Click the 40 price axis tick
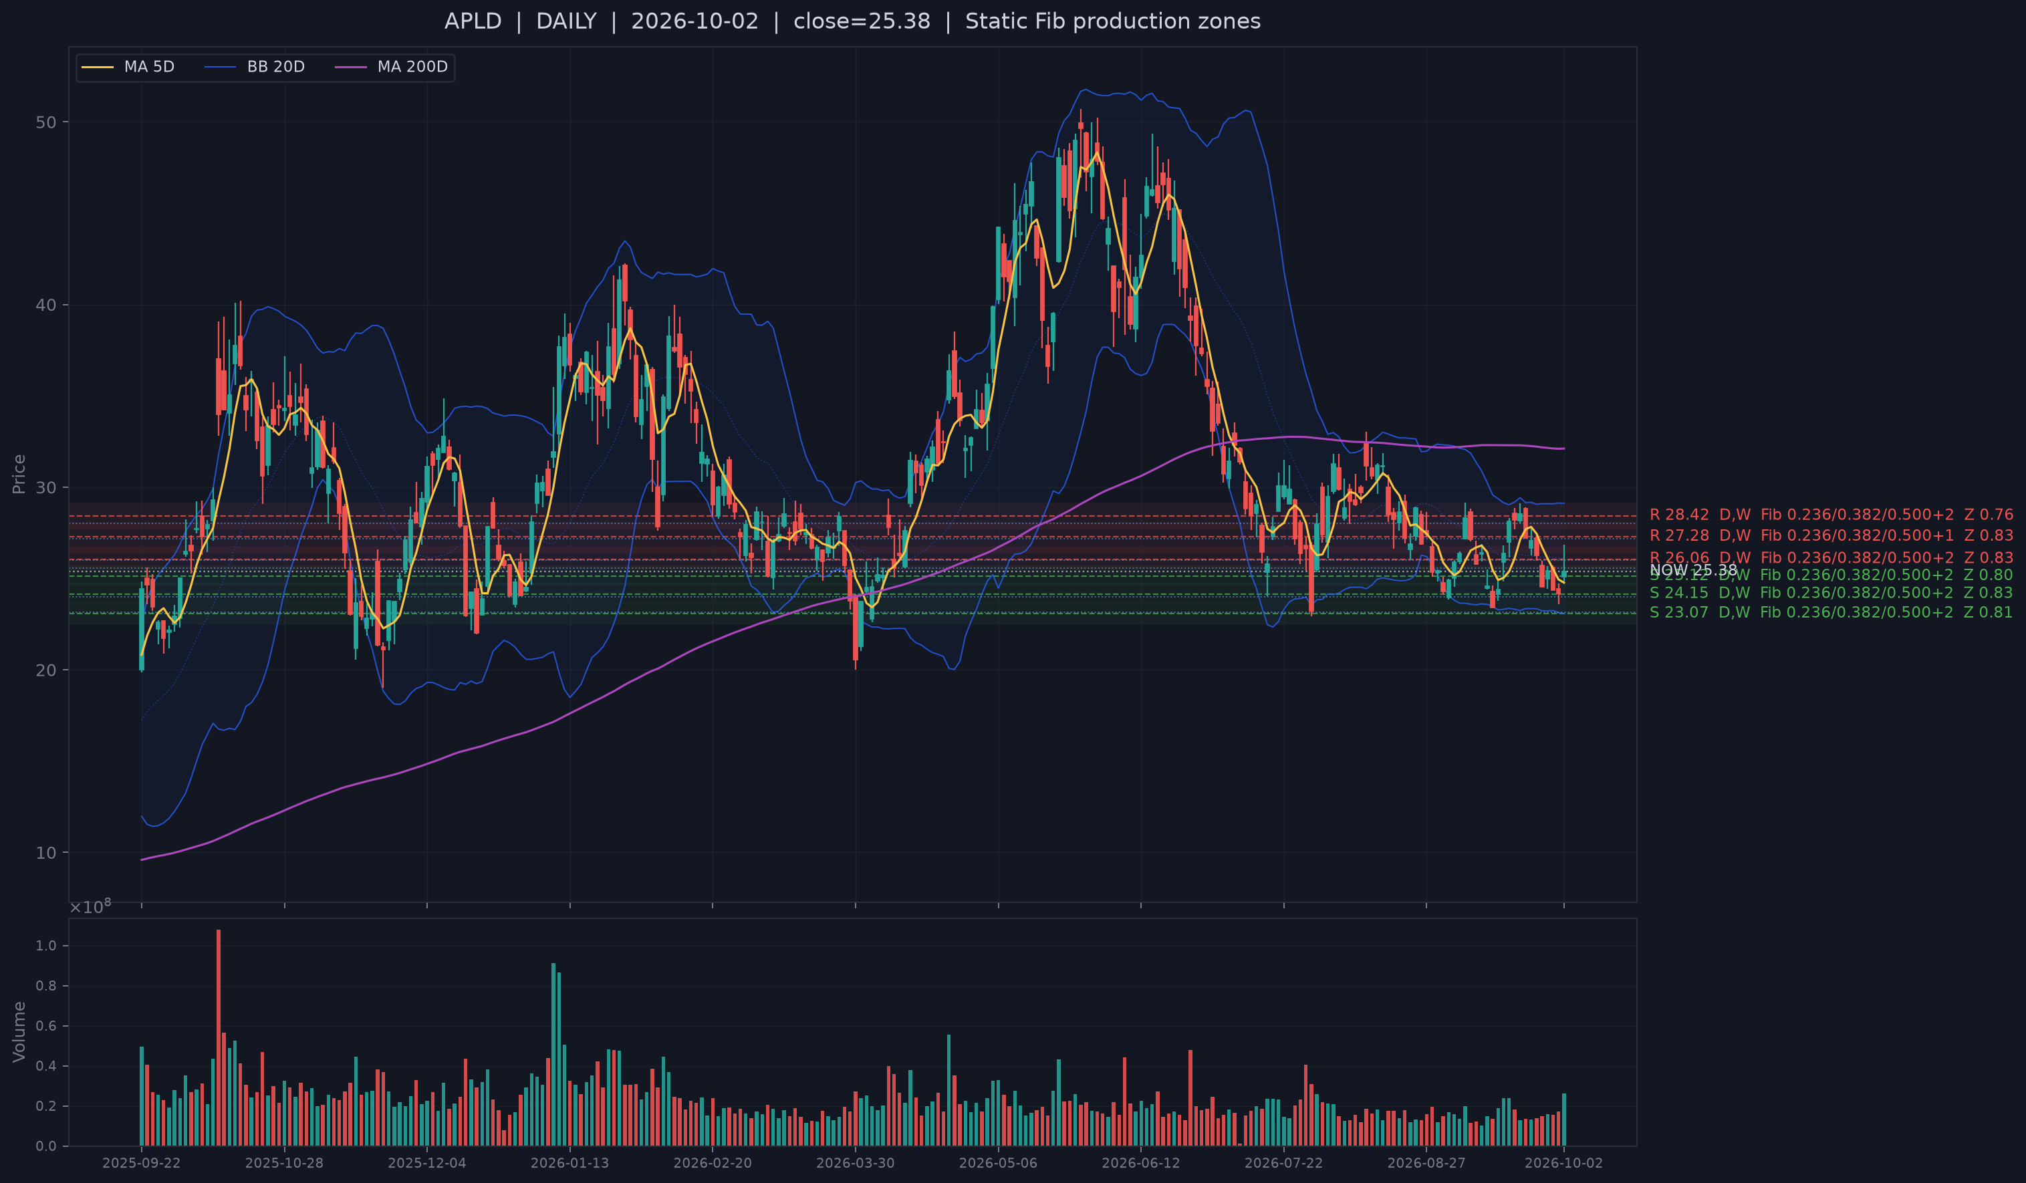The image size is (2026, 1183). point(46,305)
